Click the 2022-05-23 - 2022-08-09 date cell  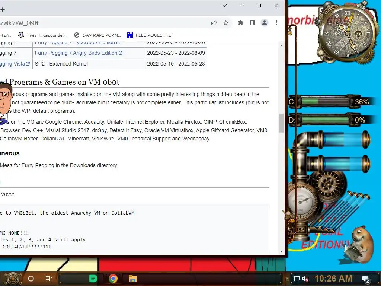coord(176,53)
